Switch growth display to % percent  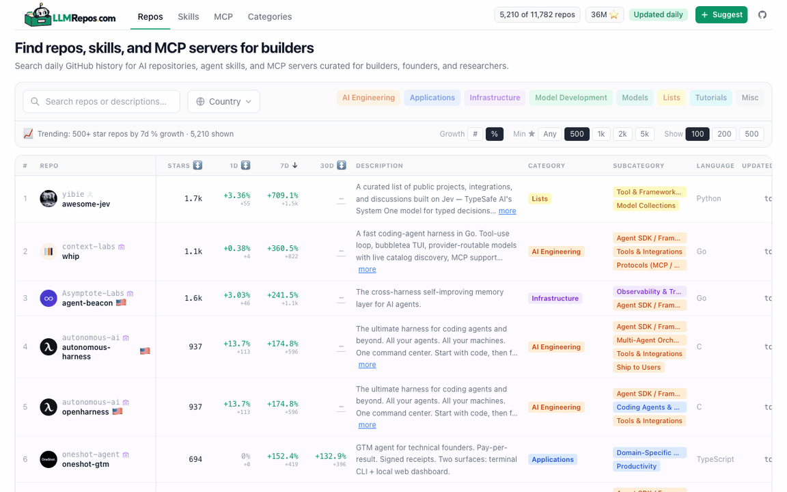point(495,134)
